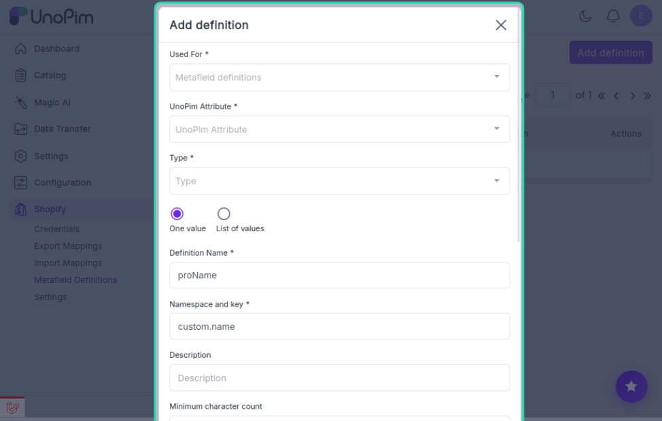Open Export Mappings submenu link

click(68, 246)
